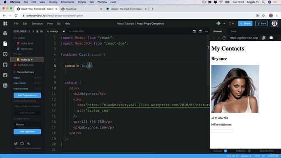Screen dimensions: 281x158
Task: Go forward in the preview browser
Action: [x=219, y=38]
